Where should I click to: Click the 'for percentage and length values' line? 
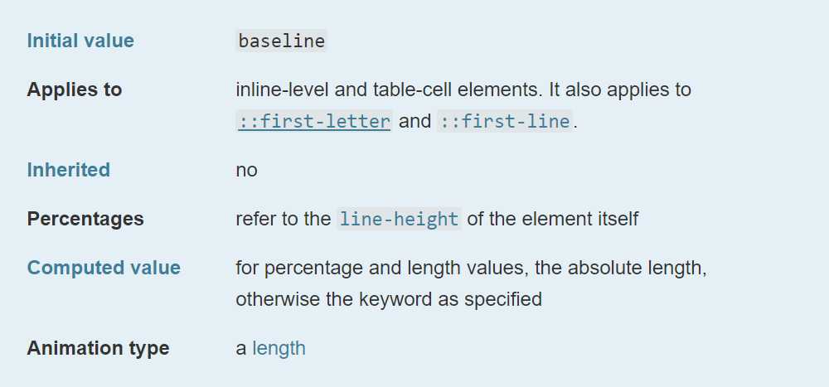pyautogui.click(x=381, y=268)
